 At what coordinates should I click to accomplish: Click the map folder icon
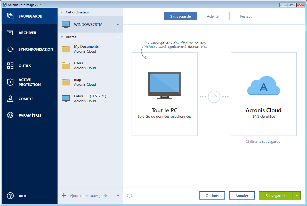[66, 82]
